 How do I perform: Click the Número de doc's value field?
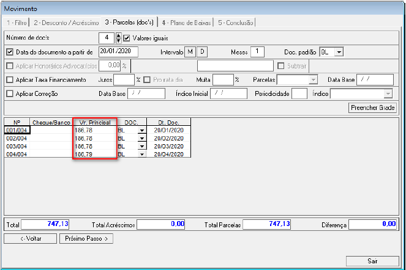pyautogui.click(x=107, y=38)
